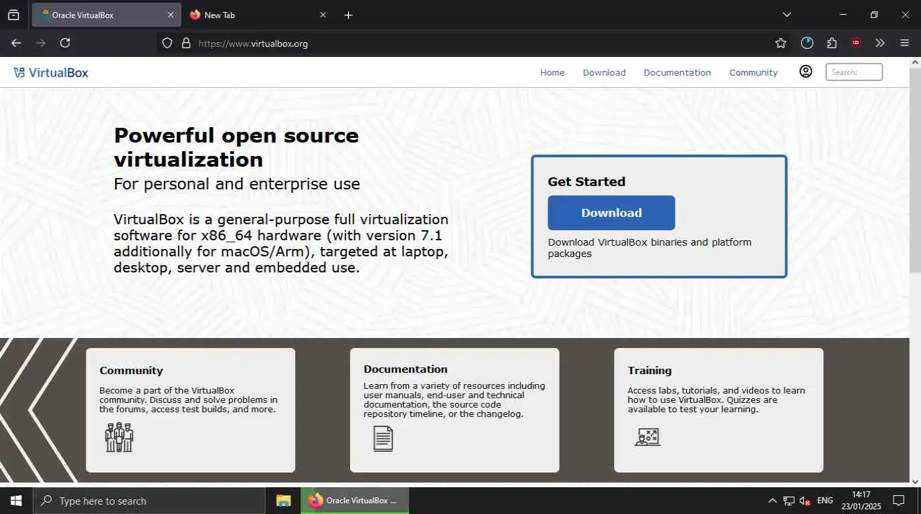The width and height of the screenshot is (921, 514).
Task: Open Firefox View icon at tab bar start
Action: click(x=13, y=15)
